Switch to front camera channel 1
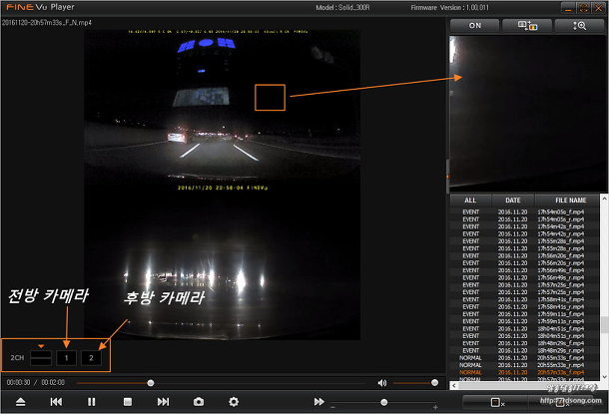 (65, 356)
